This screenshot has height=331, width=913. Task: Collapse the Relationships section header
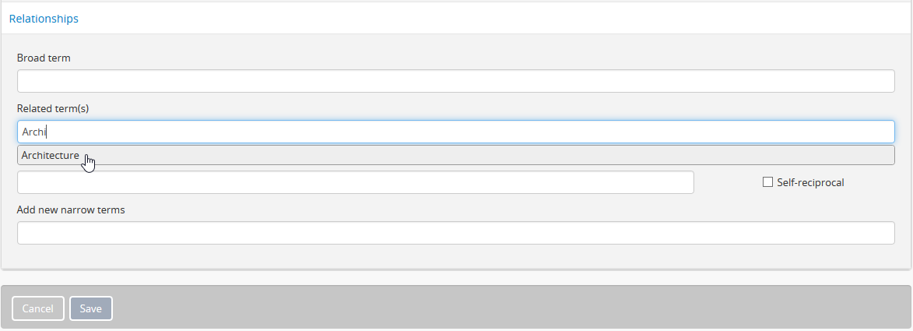click(x=44, y=19)
